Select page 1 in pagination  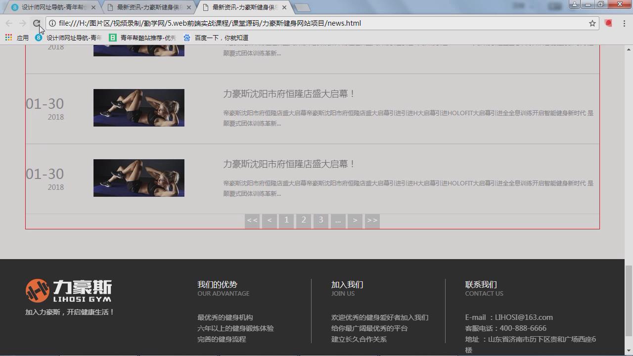click(286, 221)
